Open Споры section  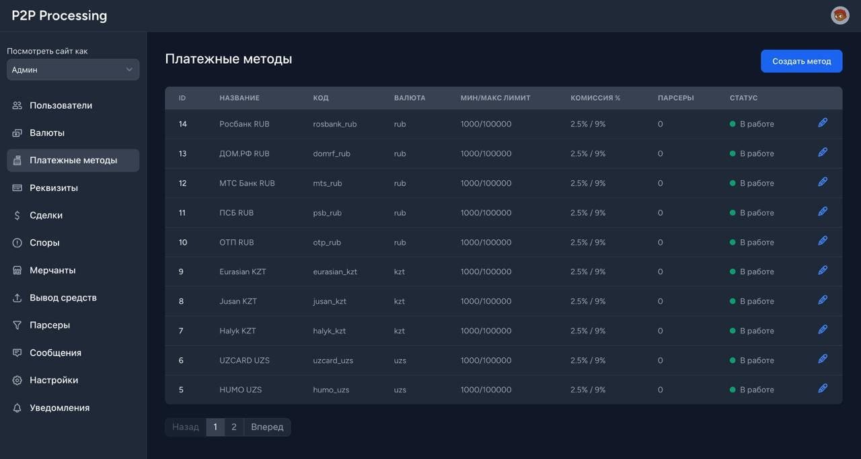pyautogui.click(x=73, y=243)
